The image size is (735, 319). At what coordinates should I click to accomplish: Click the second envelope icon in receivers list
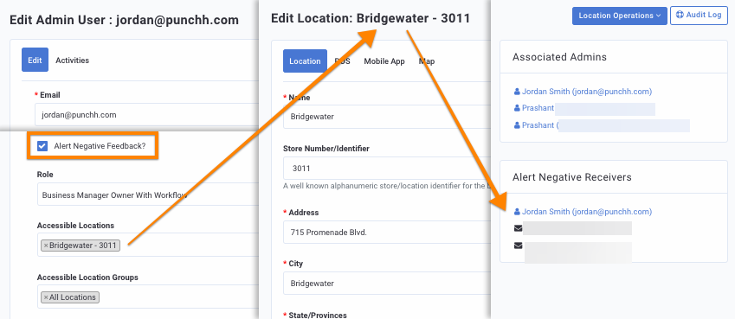(x=518, y=246)
